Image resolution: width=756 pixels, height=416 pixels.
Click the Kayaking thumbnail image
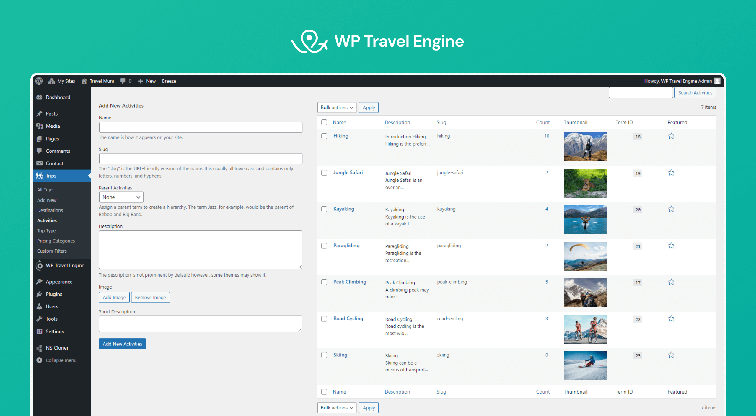(x=585, y=220)
